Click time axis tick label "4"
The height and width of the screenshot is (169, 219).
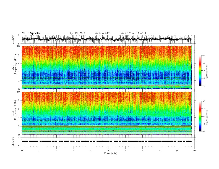tap(91, 150)
